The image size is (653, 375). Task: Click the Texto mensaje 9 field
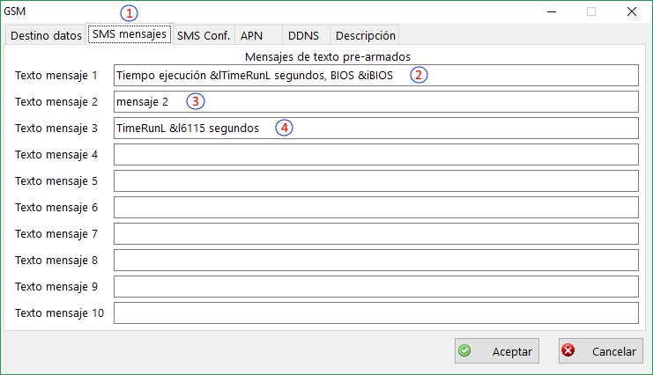tap(375, 287)
